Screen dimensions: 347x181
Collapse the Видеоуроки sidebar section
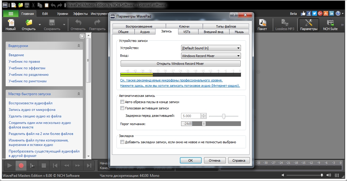(79, 46)
